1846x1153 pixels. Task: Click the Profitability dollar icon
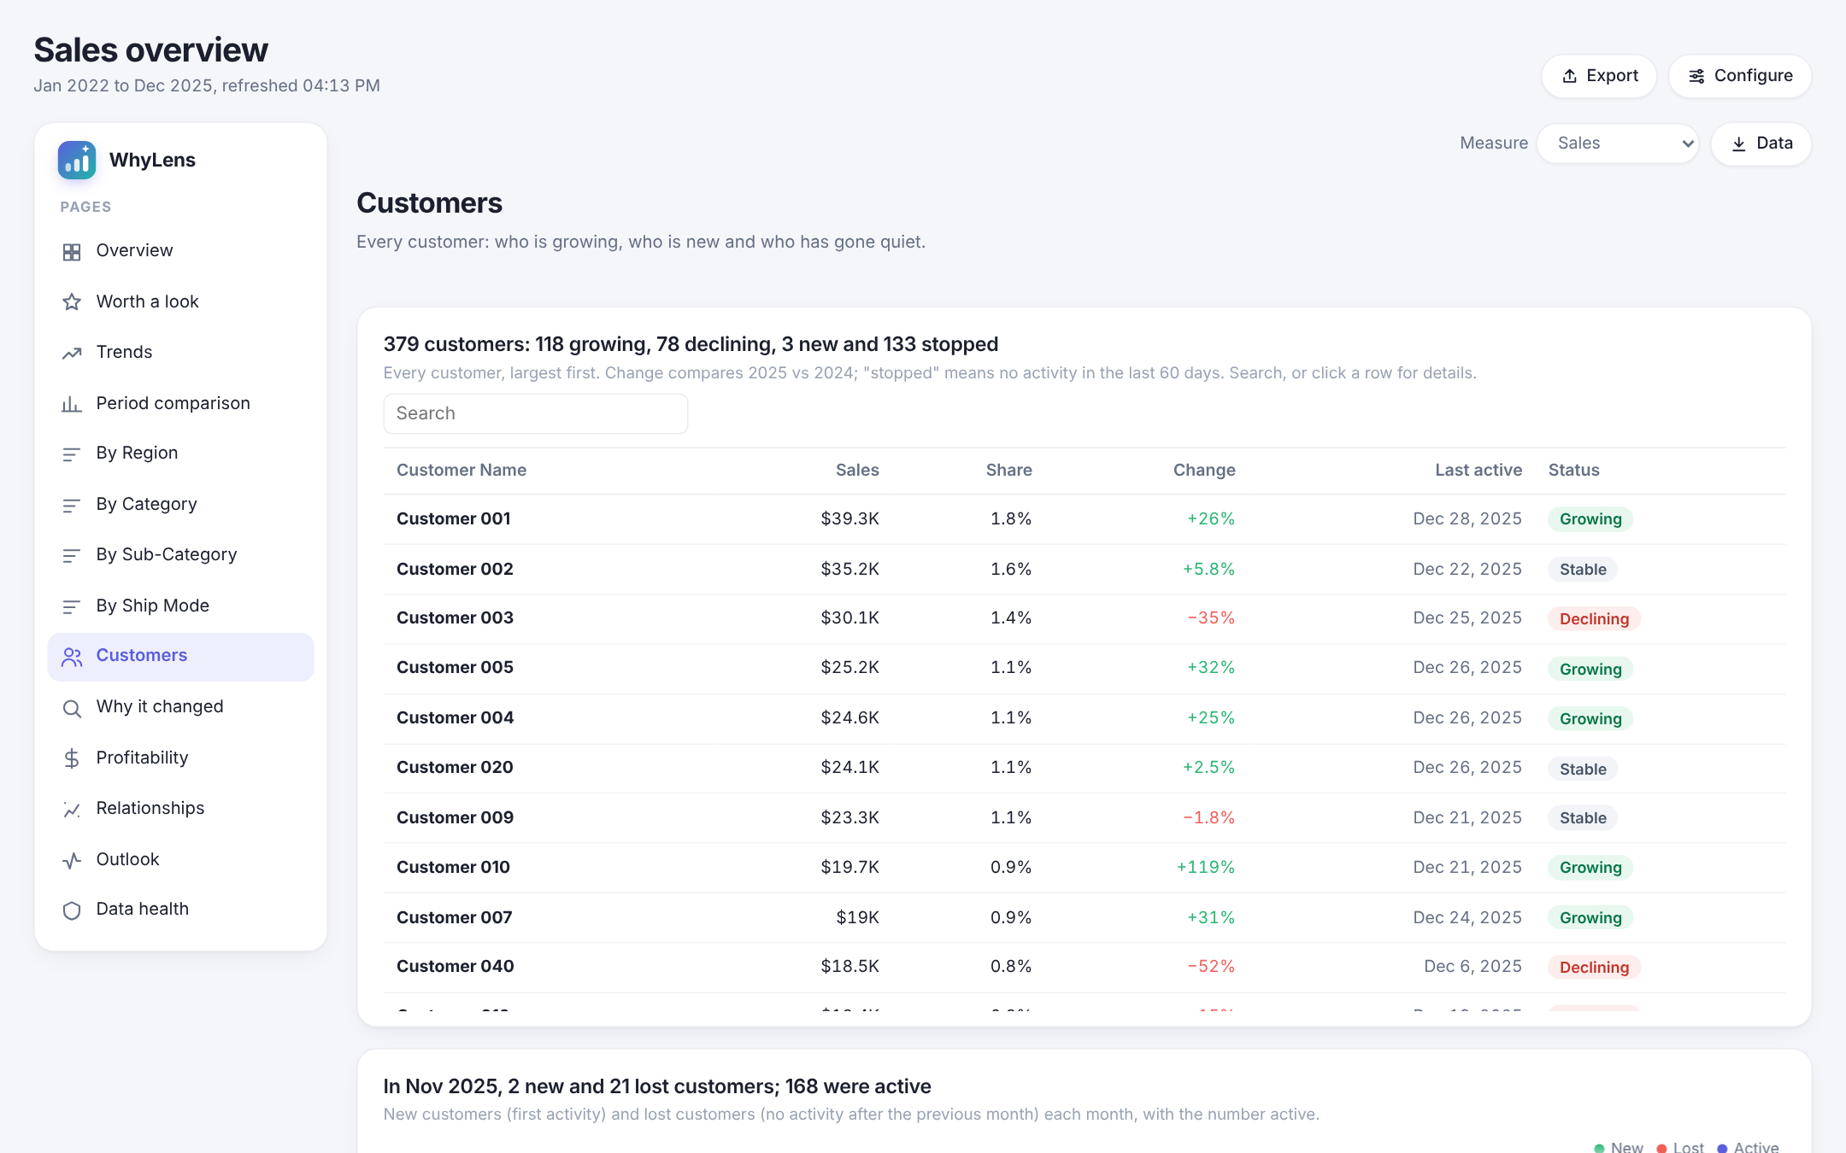(72, 758)
